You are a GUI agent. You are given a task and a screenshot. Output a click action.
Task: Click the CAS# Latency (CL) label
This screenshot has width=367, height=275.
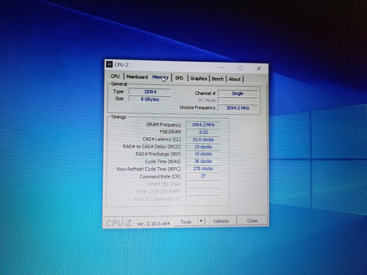162,139
